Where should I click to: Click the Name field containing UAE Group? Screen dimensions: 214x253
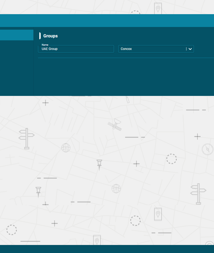click(76, 49)
